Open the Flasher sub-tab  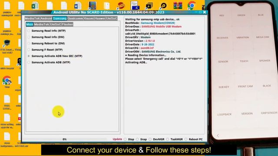pyautogui.click(x=67, y=24)
